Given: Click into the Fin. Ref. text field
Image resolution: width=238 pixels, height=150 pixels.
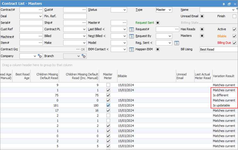Looking at the screenshot, I should pyautogui.click(x=75, y=16).
